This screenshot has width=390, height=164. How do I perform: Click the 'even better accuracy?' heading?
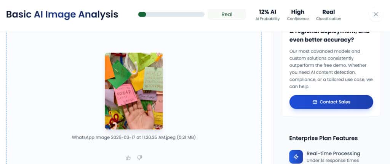[321, 39]
